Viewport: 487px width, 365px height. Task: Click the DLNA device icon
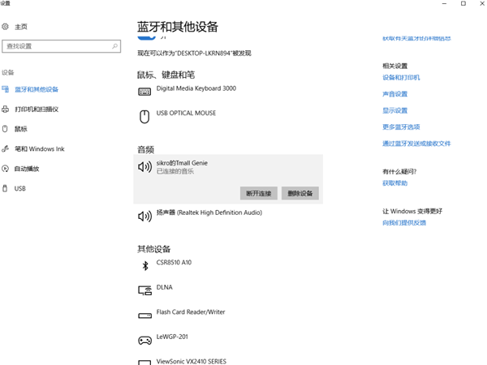click(x=144, y=290)
